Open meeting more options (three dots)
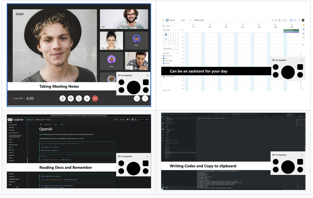This screenshot has height=198, width=313. click(x=145, y=98)
